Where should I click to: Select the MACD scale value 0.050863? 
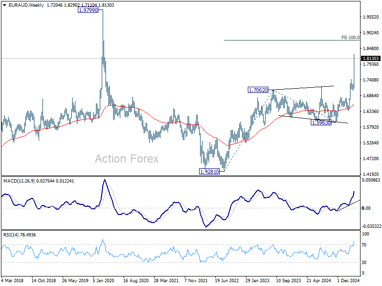click(x=371, y=180)
